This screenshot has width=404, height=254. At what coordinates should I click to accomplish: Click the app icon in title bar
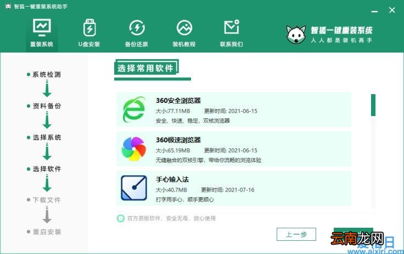pyautogui.click(x=8, y=7)
